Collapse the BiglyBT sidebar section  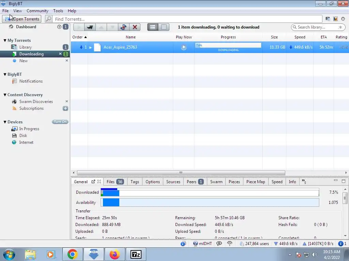[5, 74]
